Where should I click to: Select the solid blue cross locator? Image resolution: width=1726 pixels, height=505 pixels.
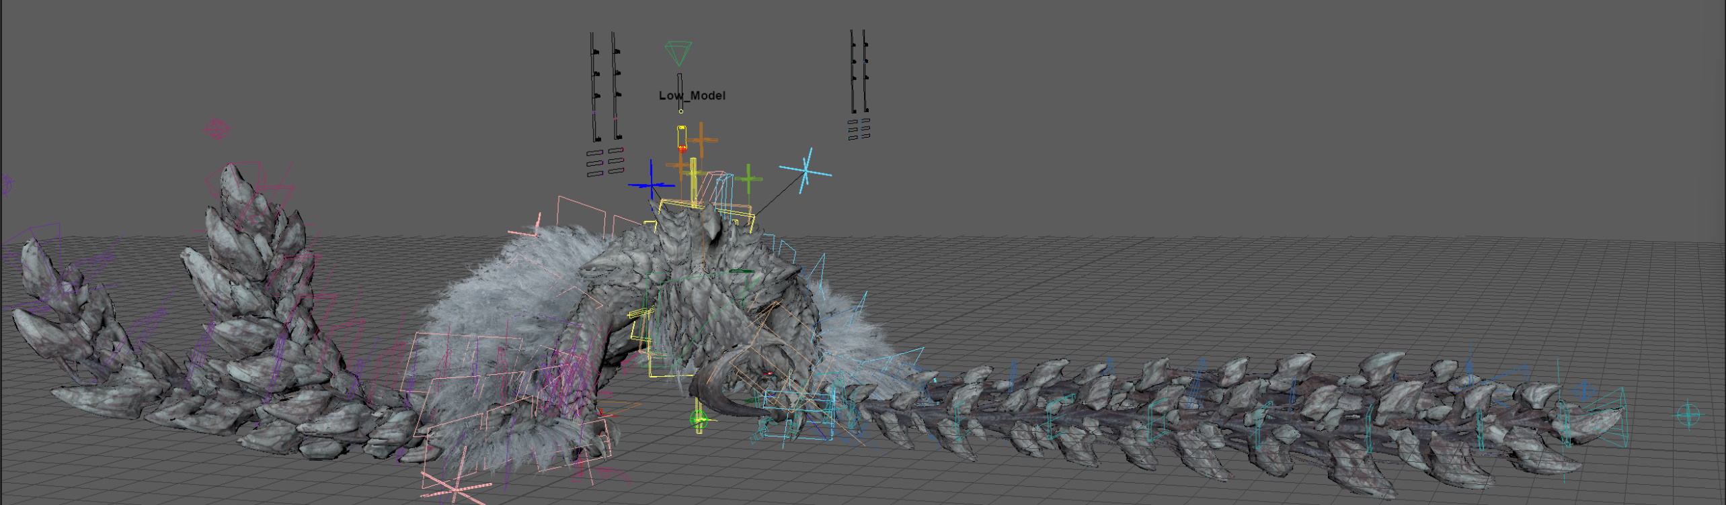(x=651, y=183)
